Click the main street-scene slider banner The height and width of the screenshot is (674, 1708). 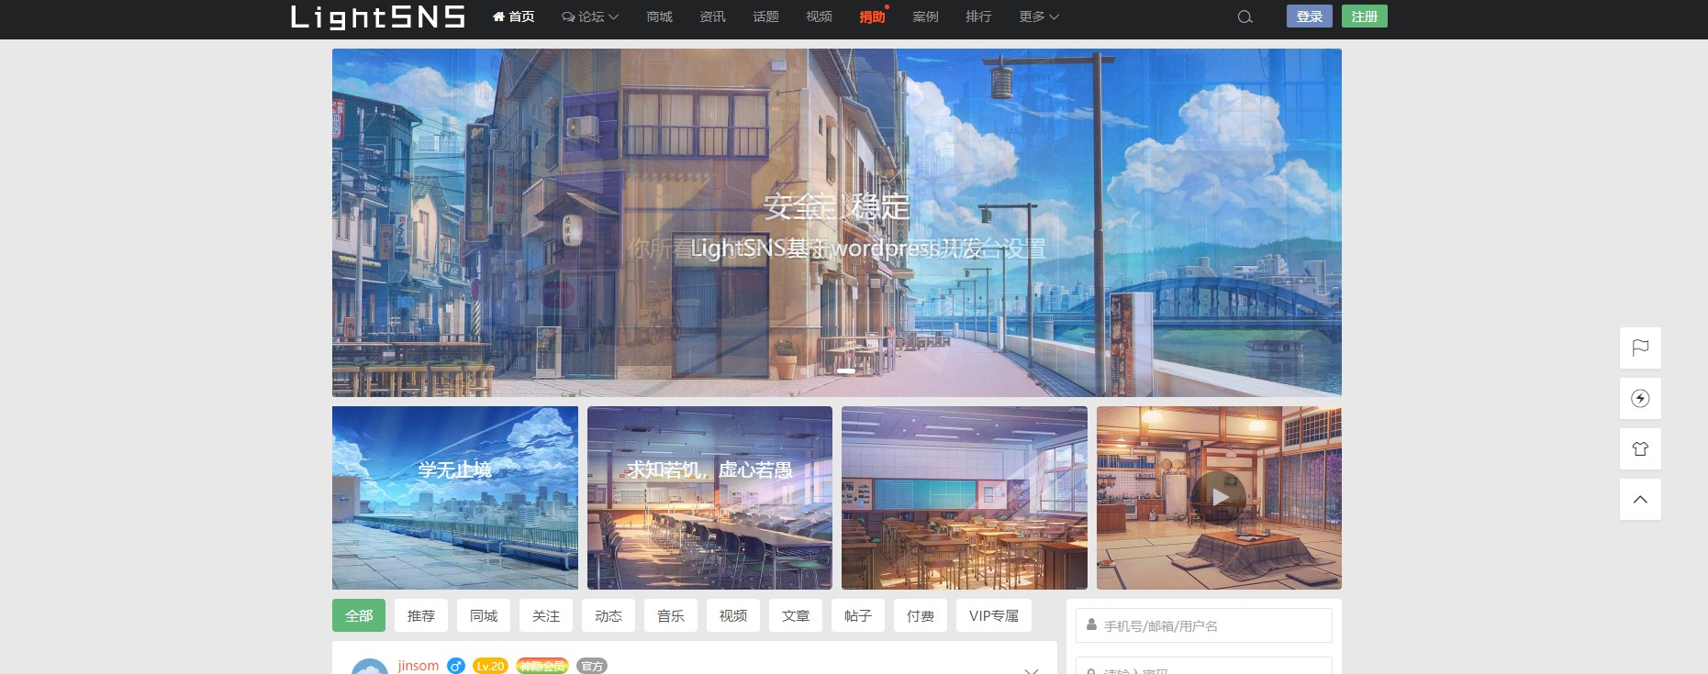coord(837,223)
